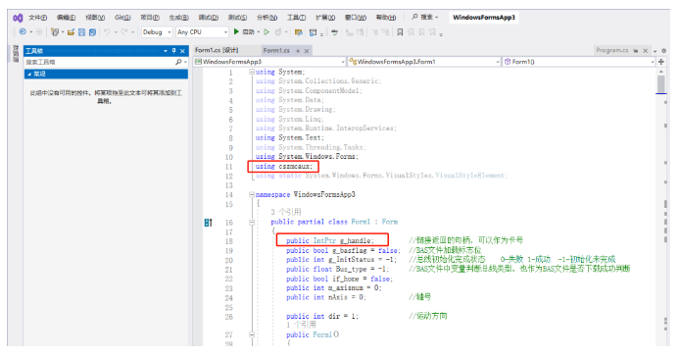Viewport: 680px width, 358px height.
Task: Click the first bookmark toolbar icon
Action: 400,32
